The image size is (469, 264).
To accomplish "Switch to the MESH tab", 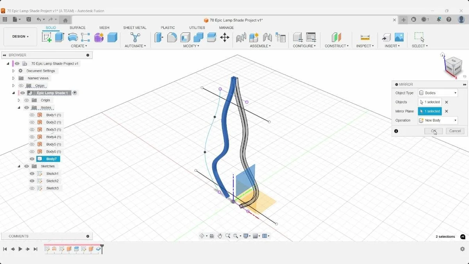I will click(104, 28).
